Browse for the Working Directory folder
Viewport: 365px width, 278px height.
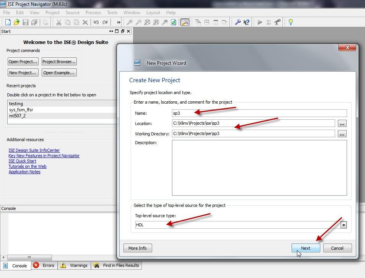point(342,133)
